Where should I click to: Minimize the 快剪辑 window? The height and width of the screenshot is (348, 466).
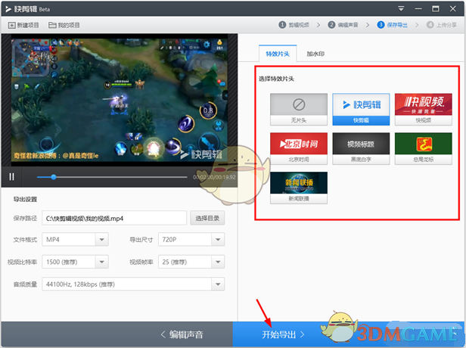tap(418, 8)
